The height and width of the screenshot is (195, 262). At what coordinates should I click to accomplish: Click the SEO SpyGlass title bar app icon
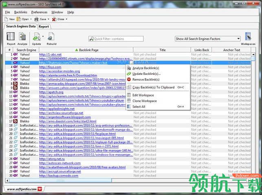tap(4, 4)
